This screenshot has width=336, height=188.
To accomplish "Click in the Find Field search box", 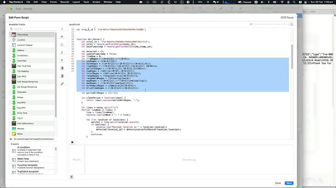I will click(33, 29).
